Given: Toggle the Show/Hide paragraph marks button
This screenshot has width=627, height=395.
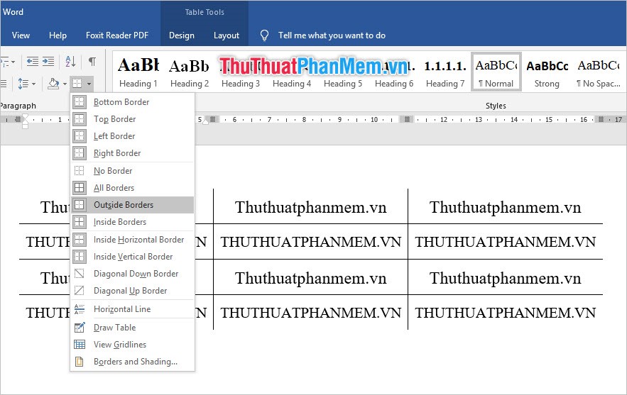Looking at the screenshot, I should click(x=92, y=61).
